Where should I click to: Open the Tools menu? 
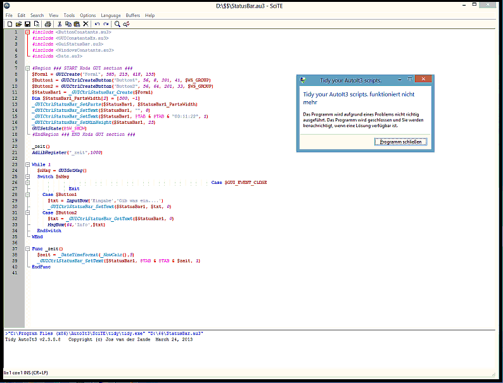coord(69,15)
